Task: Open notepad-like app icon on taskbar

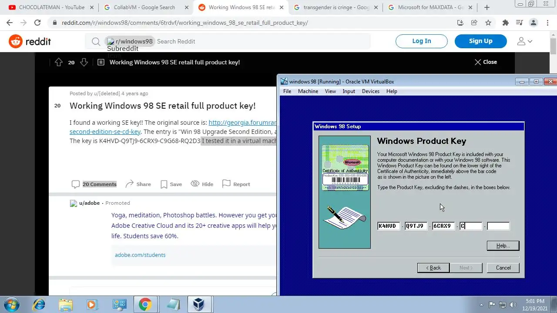Action: (x=173, y=304)
